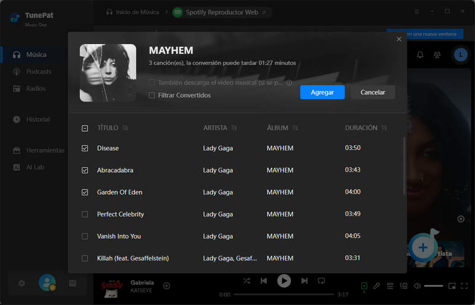Click the info icon beside music video option
The image size is (475, 305).
click(289, 82)
